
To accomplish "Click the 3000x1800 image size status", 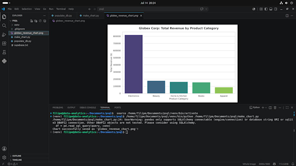I will coord(264,164).
